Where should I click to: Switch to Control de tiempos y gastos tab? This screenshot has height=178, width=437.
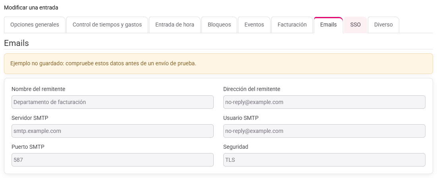(x=107, y=25)
